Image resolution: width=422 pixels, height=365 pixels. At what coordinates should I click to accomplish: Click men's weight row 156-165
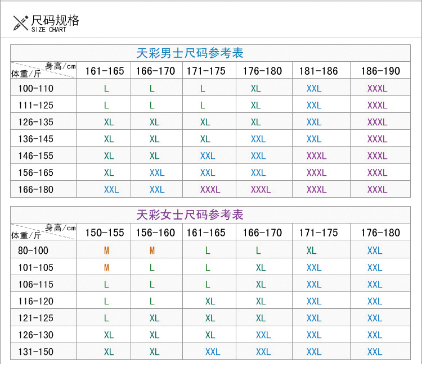36,173
